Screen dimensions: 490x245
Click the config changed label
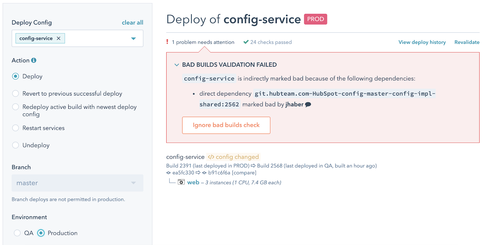pyautogui.click(x=237, y=157)
